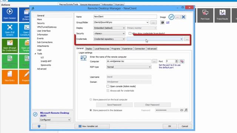The image size is (237, 133).
Task: Open the credential entry selection dropdown
Action: click(155, 39)
